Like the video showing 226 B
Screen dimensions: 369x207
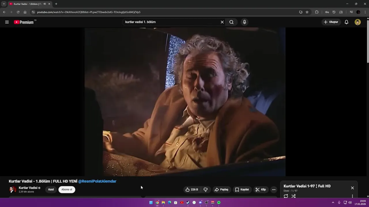point(192,189)
